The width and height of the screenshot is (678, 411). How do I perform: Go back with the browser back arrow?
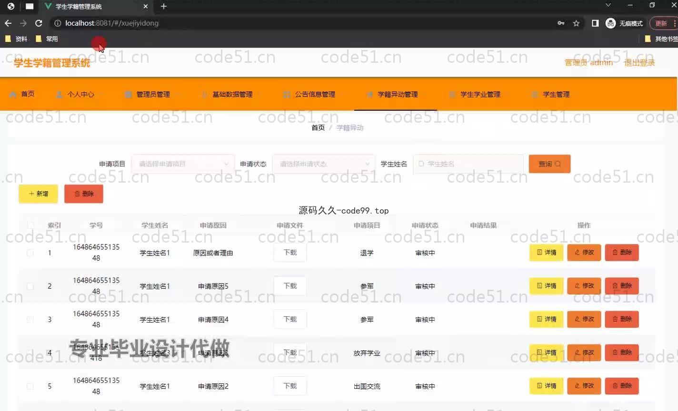[x=8, y=23]
